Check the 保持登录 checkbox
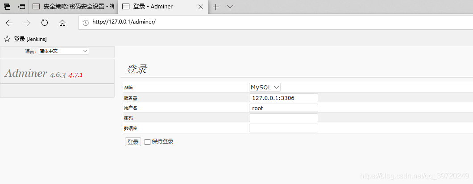Screen dimensions: 473x184 pos(148,142)
